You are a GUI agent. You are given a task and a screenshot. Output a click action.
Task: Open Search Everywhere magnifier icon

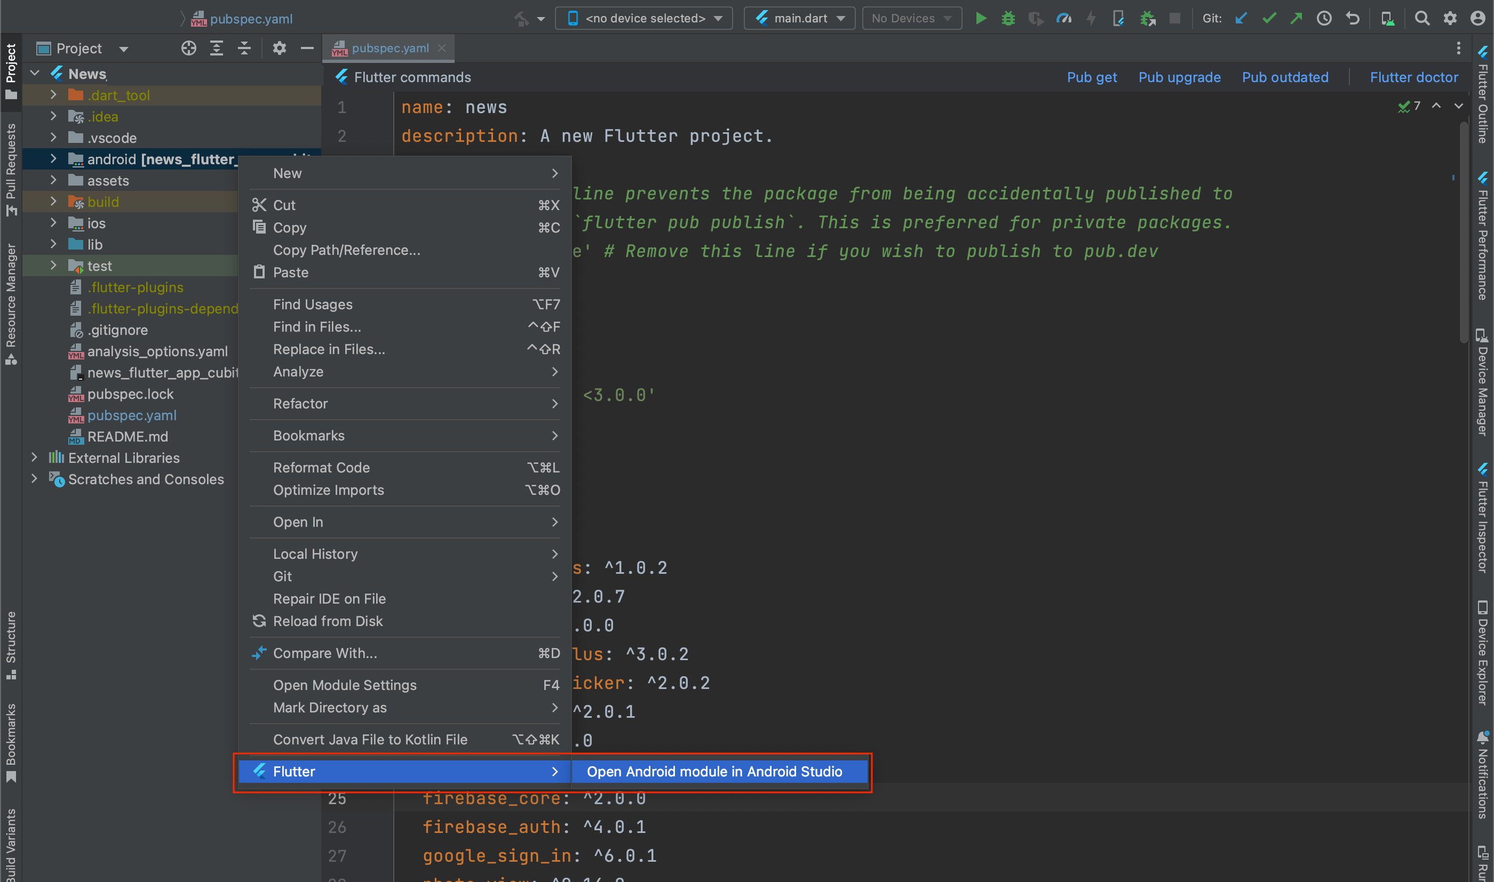point(1422,19)
